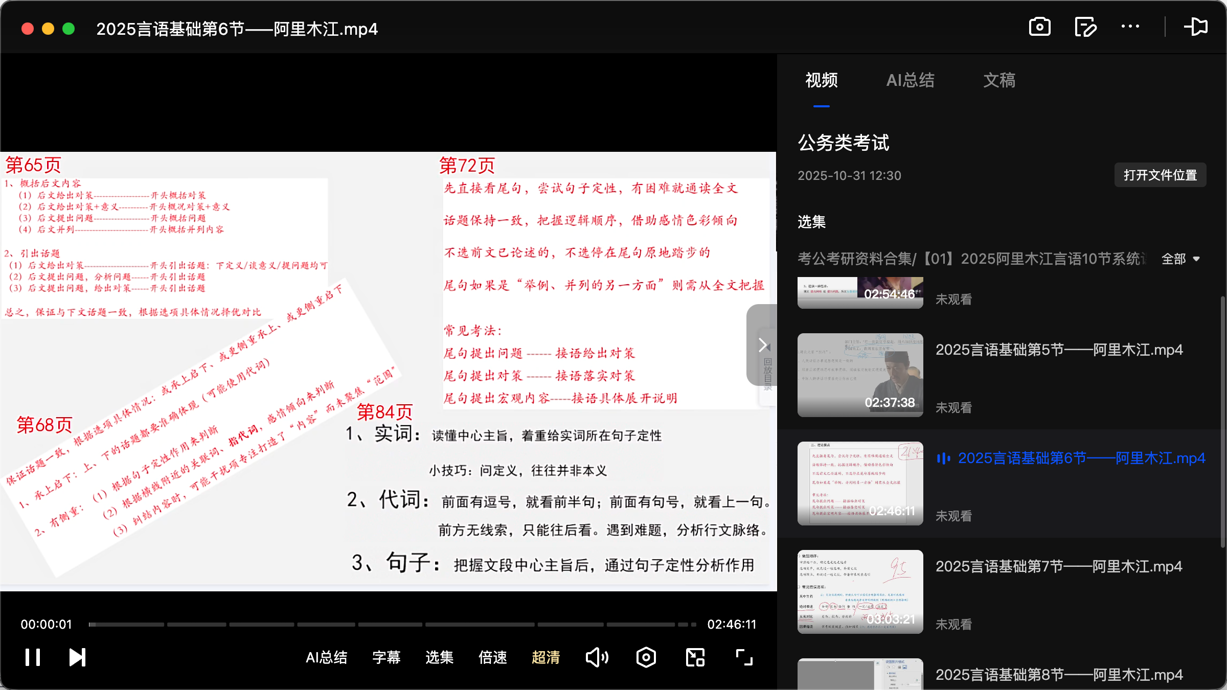The width and height of the screenshot is (1227, 690).
Task: Click the 打开文件位置 button
Action: [1160, 175]
